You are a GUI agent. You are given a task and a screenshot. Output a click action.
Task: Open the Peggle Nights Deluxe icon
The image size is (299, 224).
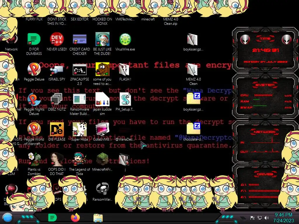34,99
